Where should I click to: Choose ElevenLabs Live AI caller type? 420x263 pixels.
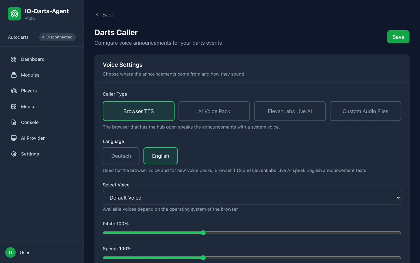(290, 111)
